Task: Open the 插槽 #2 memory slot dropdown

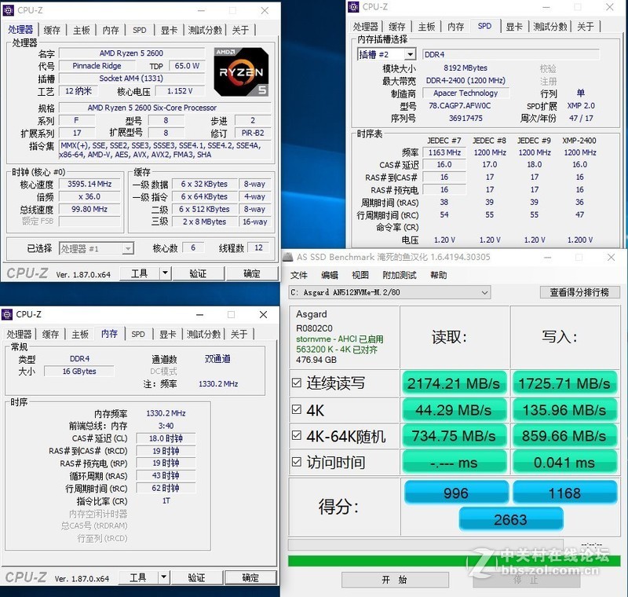Action: 411,53
